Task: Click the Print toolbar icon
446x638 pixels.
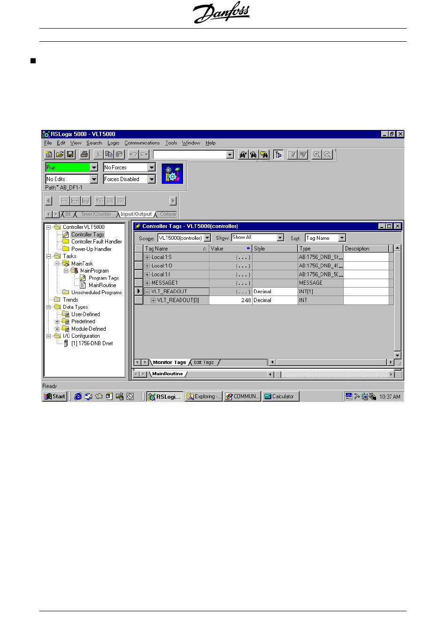Action: coord(85,154)
